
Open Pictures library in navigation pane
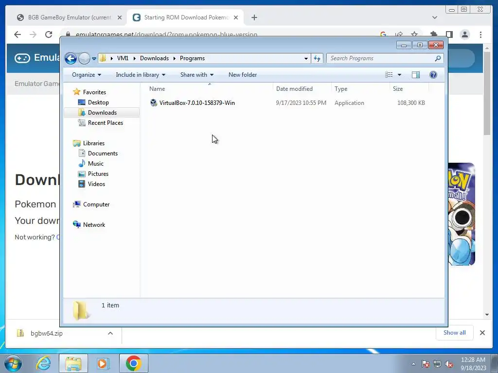(98, 174)
